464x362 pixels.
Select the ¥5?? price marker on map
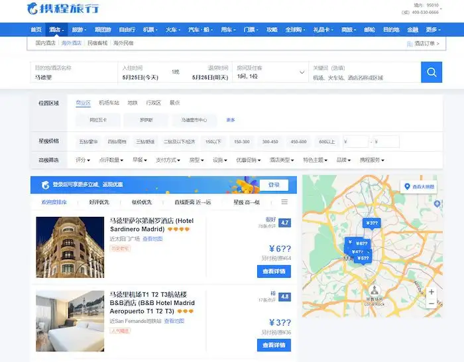coord(363,259)
